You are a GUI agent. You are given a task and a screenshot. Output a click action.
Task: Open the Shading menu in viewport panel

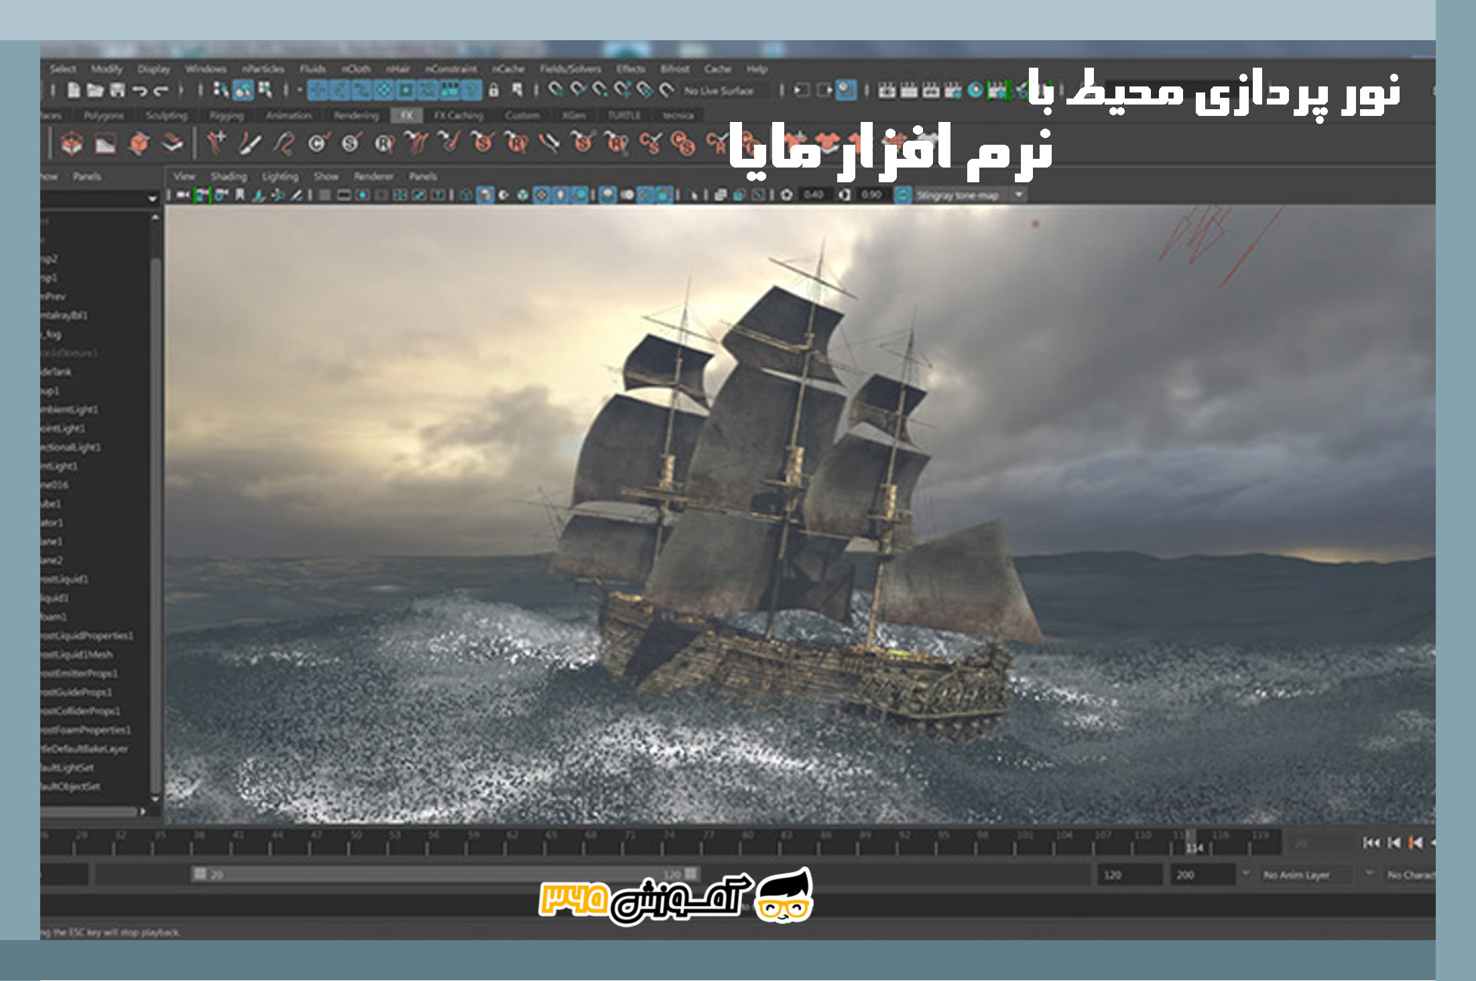(229, 176)
